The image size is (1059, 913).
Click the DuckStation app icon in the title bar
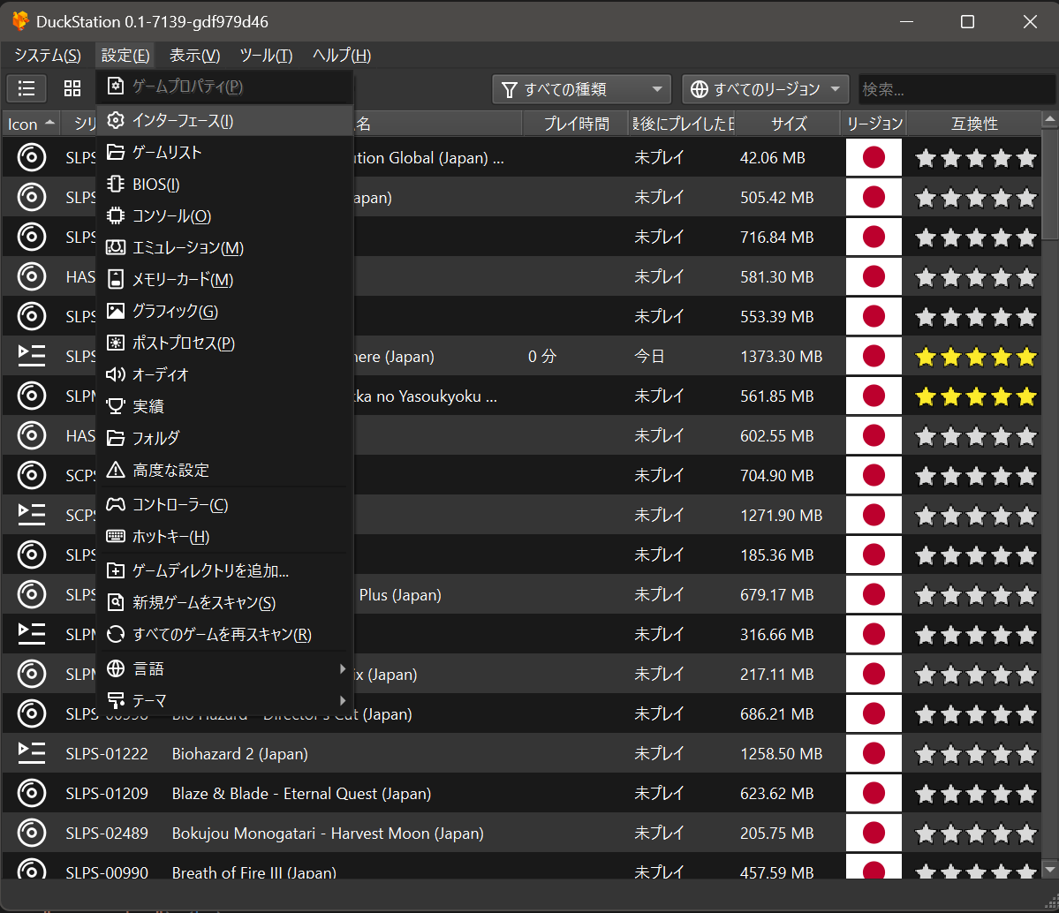click(x=20, y=21)
